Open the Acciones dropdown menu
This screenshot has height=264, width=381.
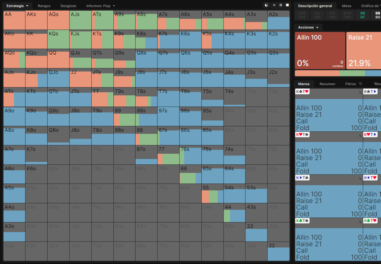tap(308, 27)
